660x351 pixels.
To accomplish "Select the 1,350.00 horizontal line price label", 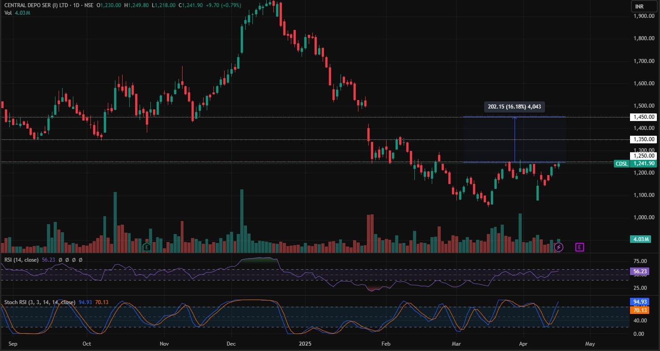I will pos(644,139).
